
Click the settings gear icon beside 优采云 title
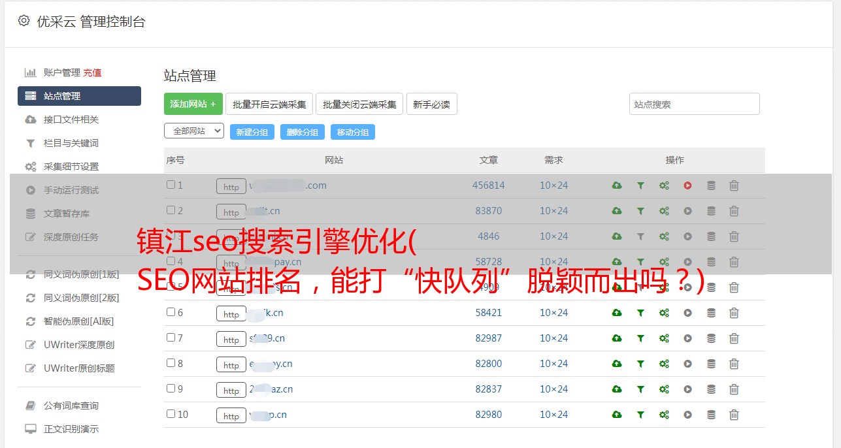point(24,21)
